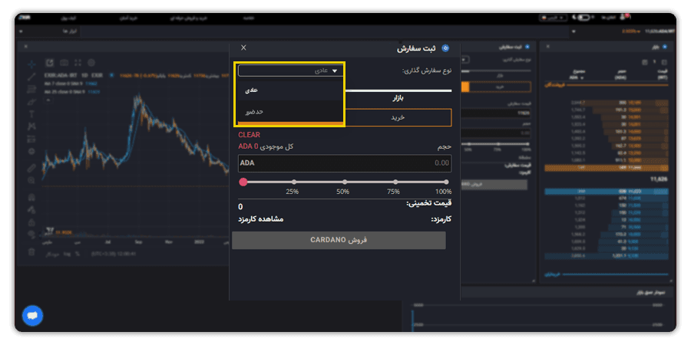Open the blue live chat bubble
691x345 pixels.
[32, 316]
